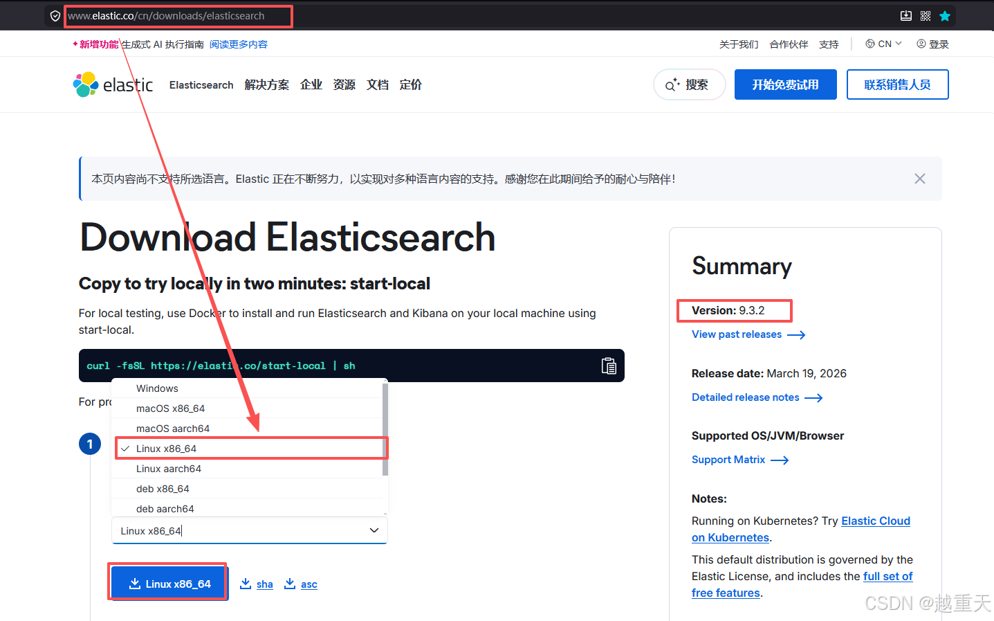Viewport: 994px width, 621px height.
Task: Open the 文档 nav menu
Action: [x=378, y=84]
